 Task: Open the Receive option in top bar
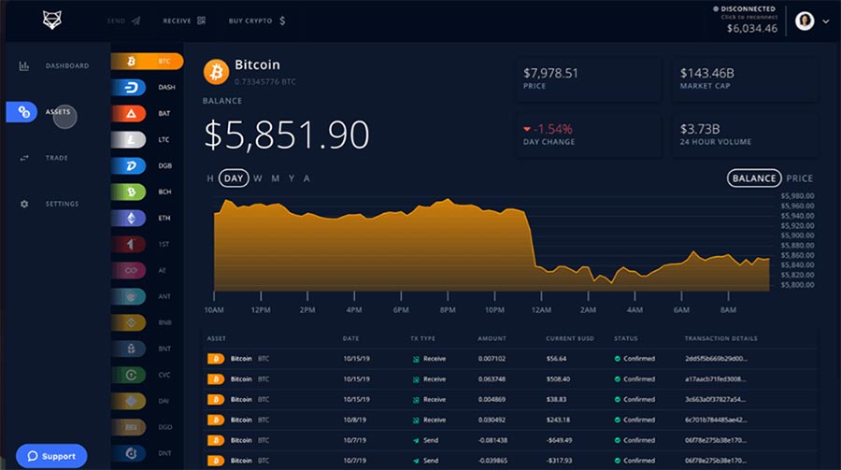click(184, 21)
